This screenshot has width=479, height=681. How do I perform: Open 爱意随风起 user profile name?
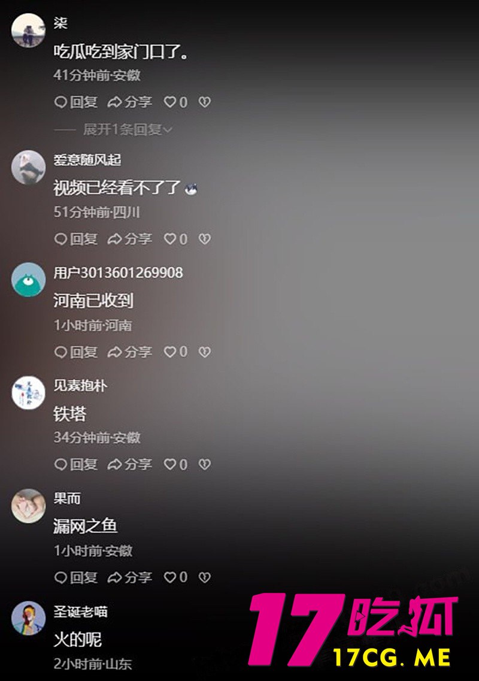tap(87, 160)
